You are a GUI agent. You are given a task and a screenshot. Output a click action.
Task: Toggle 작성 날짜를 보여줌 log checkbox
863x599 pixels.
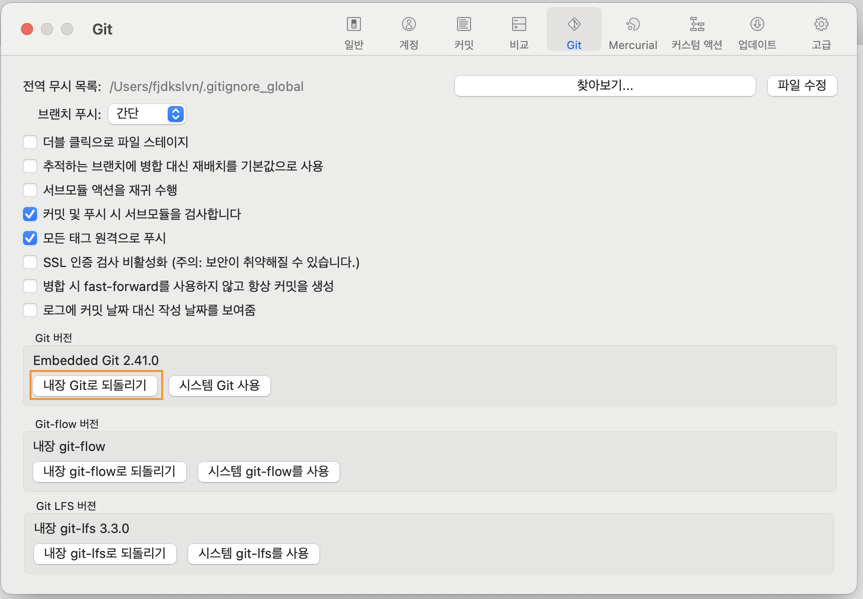pyautogui.click(x=30, y=310)
